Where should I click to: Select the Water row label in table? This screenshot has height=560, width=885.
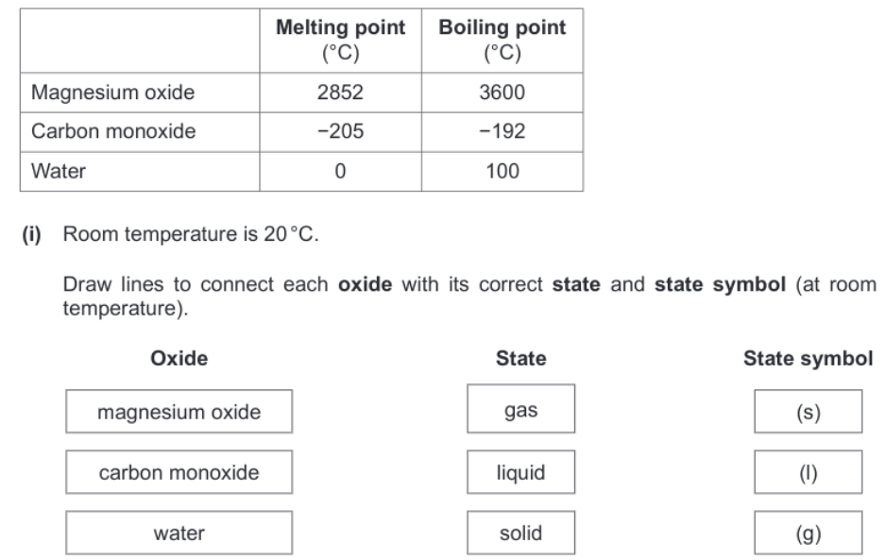click(x=57, y=172)
